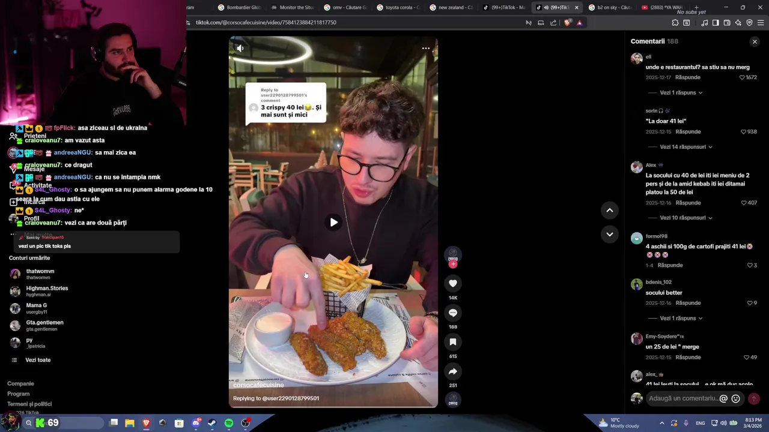769x432 pixels.
Task: Reply to ell's comment via Răspunde
Action: (x=688, y=77)
